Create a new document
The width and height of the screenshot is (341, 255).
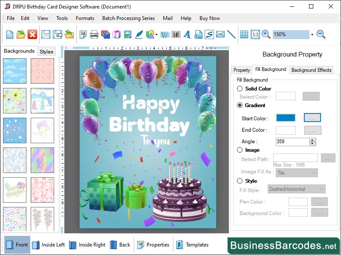(9, 34)
